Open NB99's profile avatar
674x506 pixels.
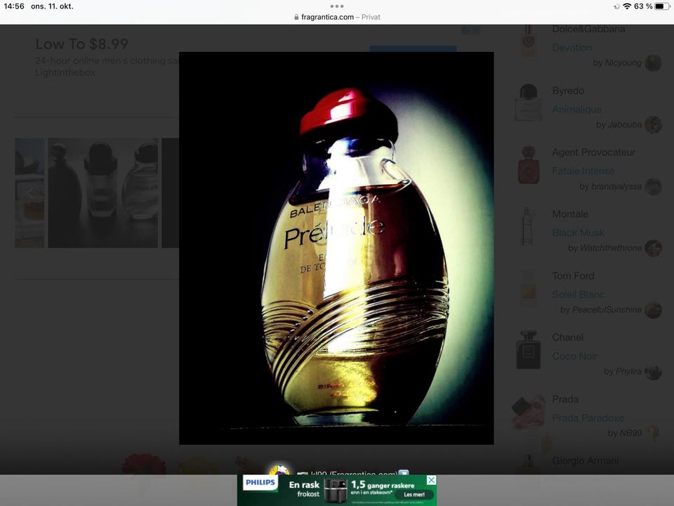tap(654, 434)
